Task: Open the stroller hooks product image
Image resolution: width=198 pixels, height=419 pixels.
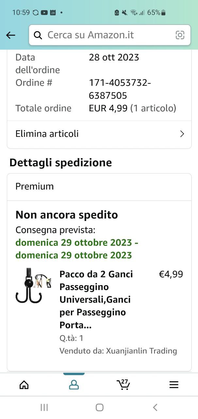Action: 33,285
